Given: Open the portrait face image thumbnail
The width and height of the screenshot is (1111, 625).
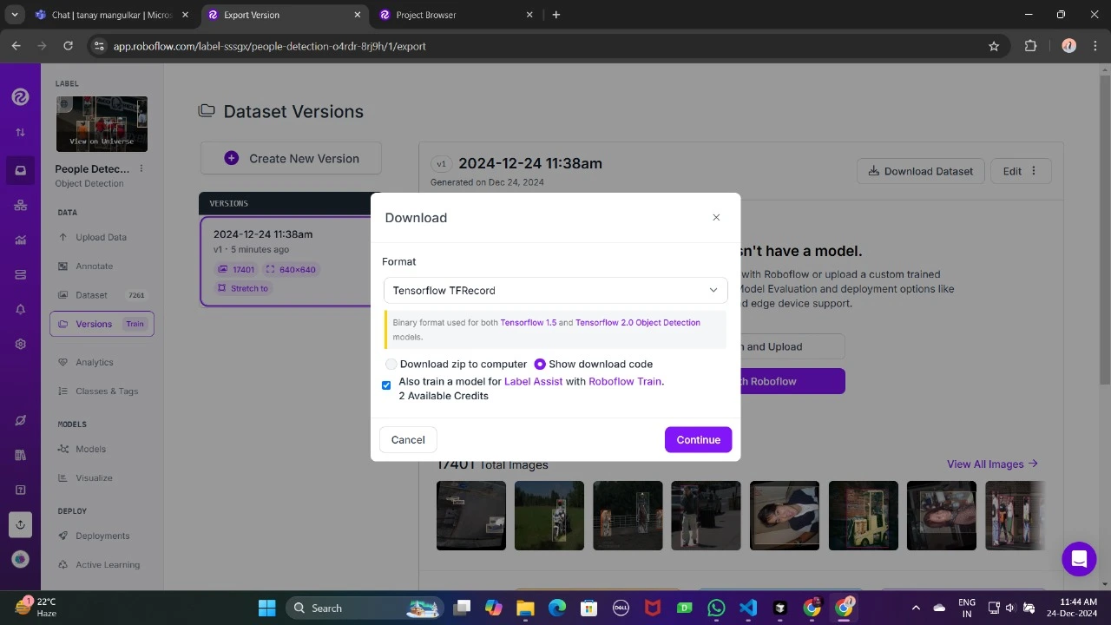Looking at the screenshot, I should [x=785, y=516].
